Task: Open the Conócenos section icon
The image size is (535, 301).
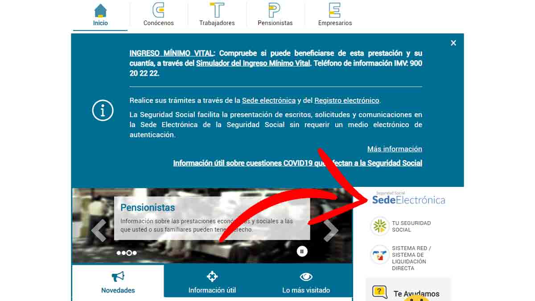Action: [158, 11]
